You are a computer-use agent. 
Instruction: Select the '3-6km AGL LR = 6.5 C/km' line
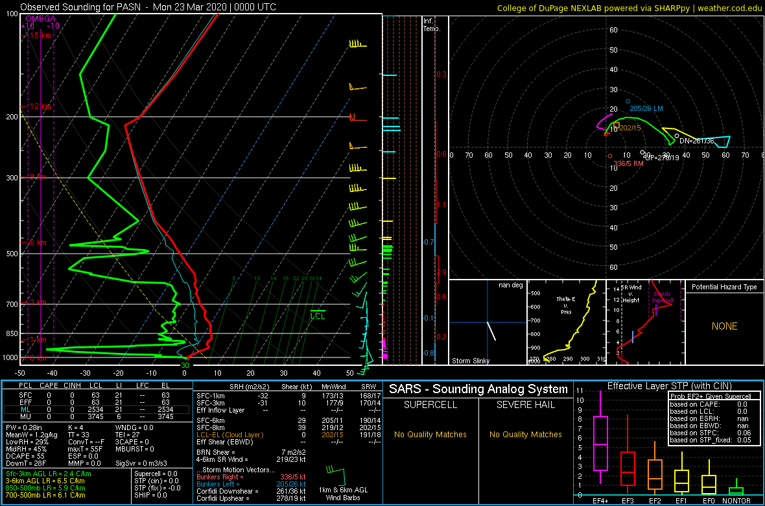46,481
